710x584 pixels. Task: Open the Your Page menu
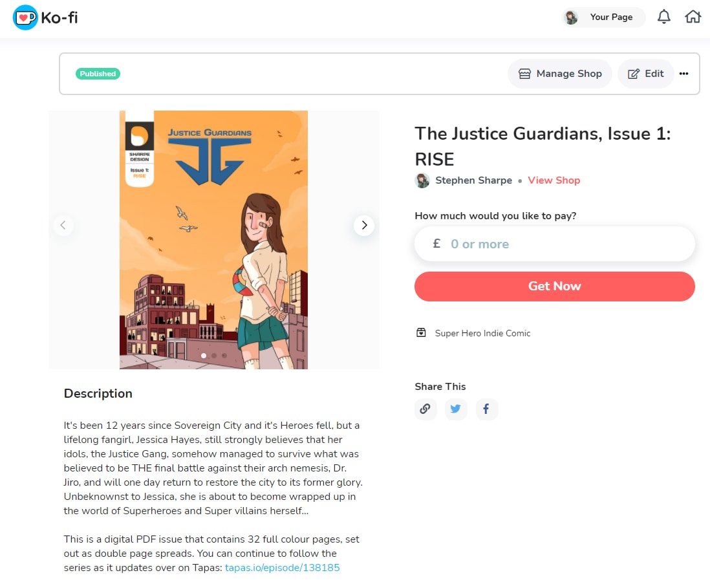603,17
